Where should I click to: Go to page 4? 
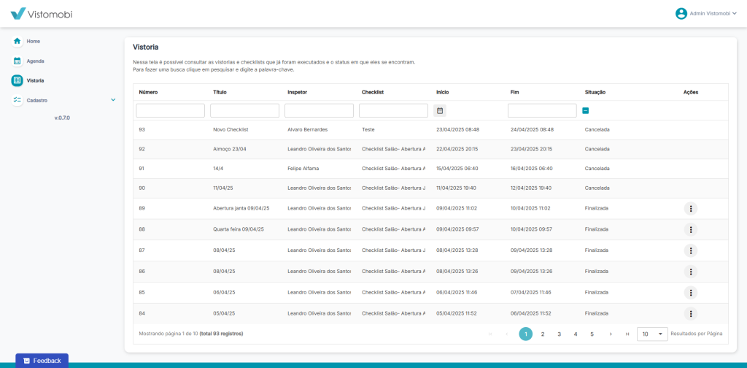click(576, 334)
